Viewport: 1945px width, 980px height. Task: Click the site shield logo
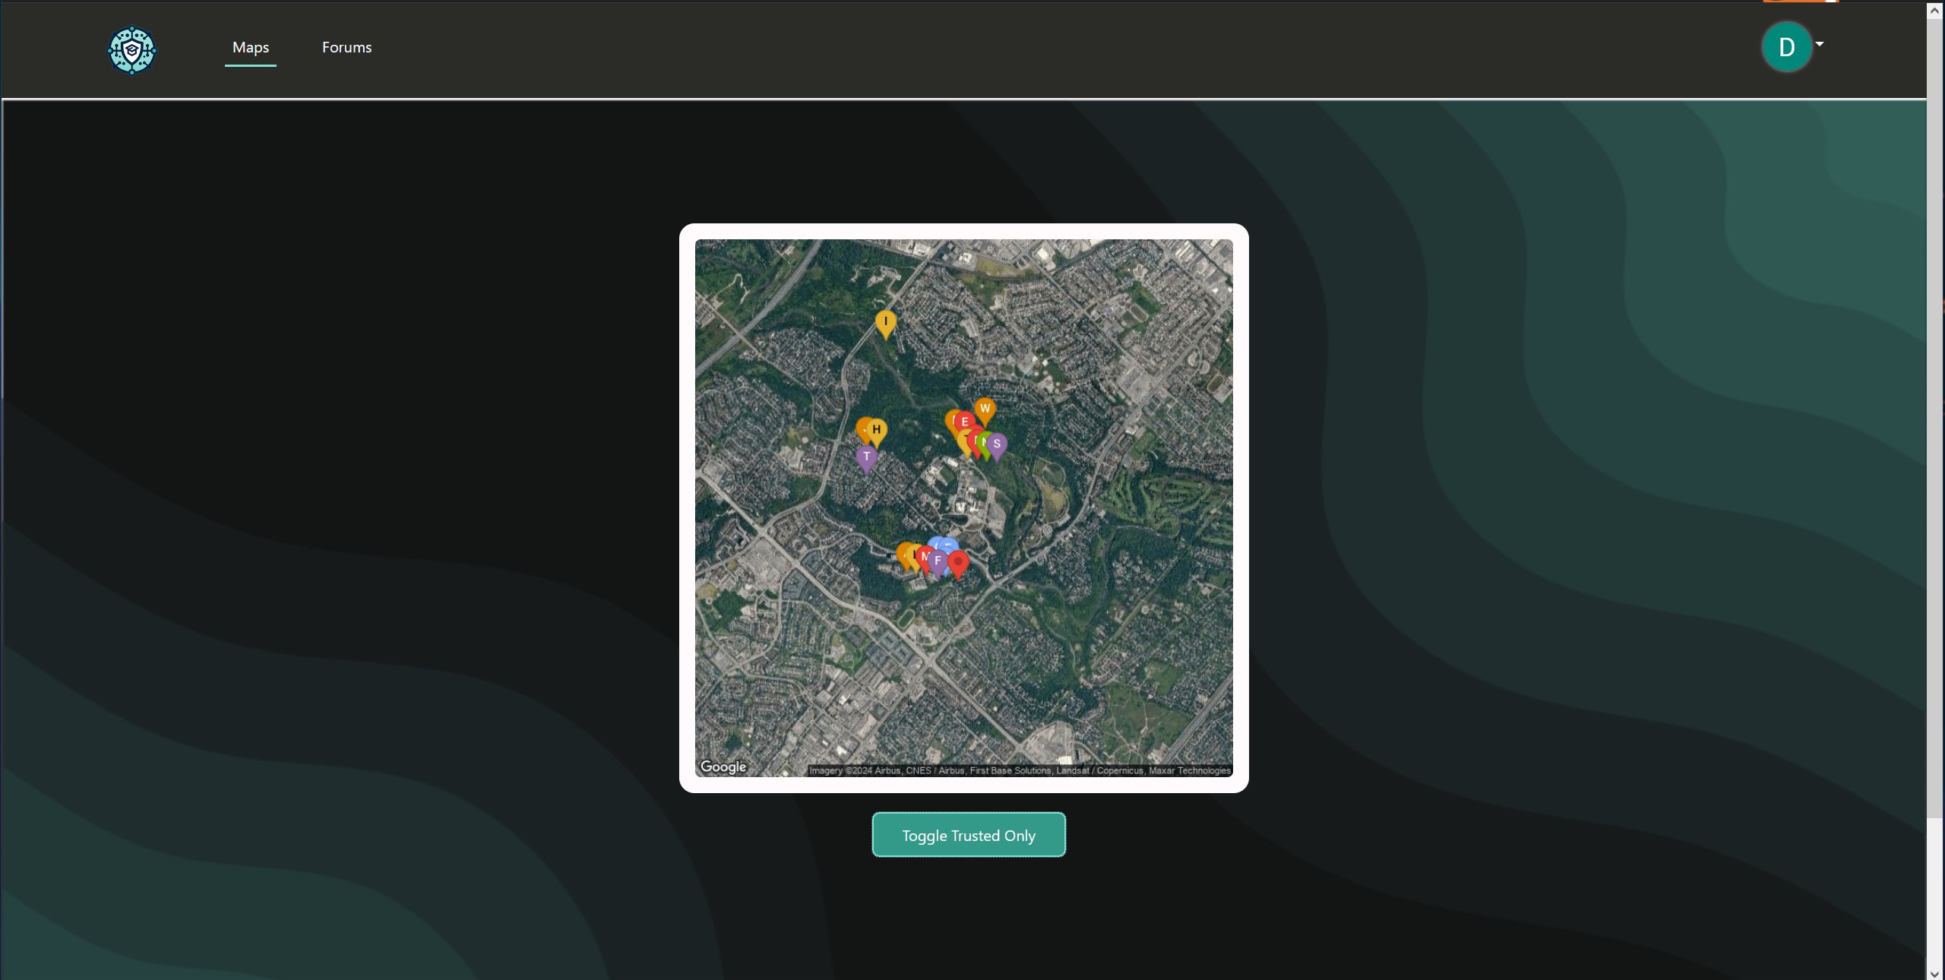point(131,50)
